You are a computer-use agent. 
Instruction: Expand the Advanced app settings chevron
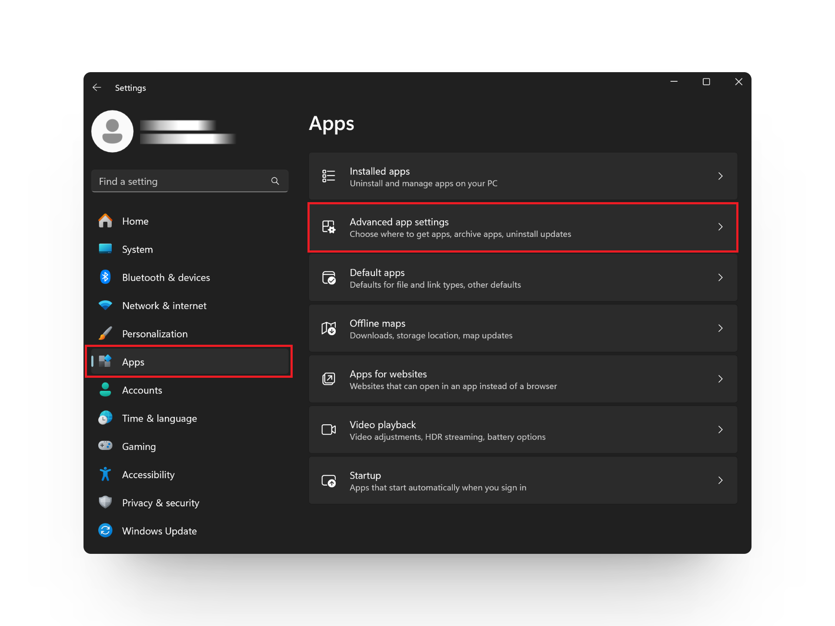[720, 227]
